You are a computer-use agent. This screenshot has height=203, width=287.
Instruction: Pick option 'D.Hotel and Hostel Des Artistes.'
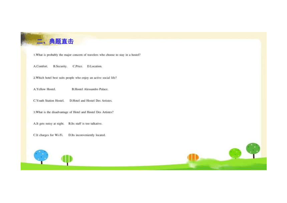pyautogui.click(x=91, y=101)
